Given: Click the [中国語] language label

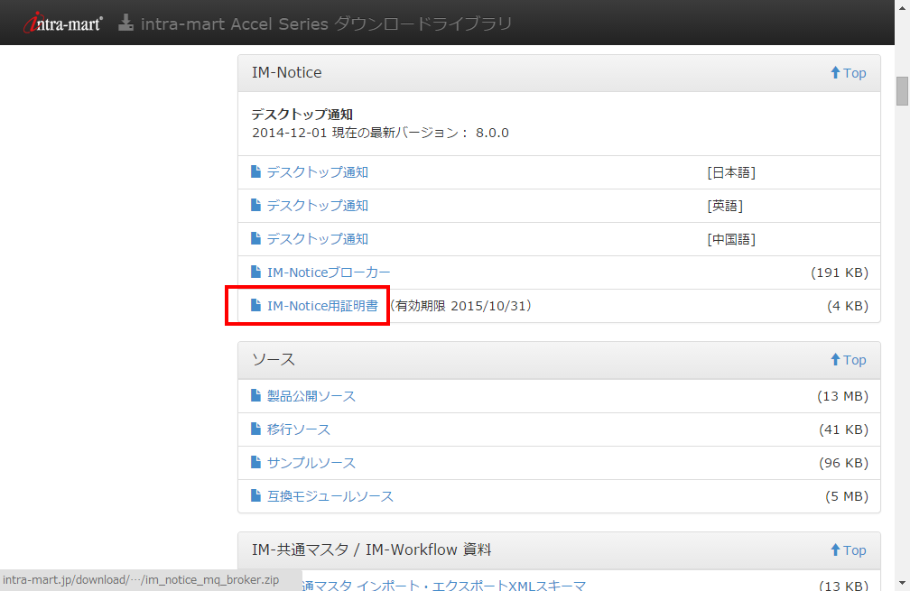Looking at the screenshot, I should click(x=731, y=239).
